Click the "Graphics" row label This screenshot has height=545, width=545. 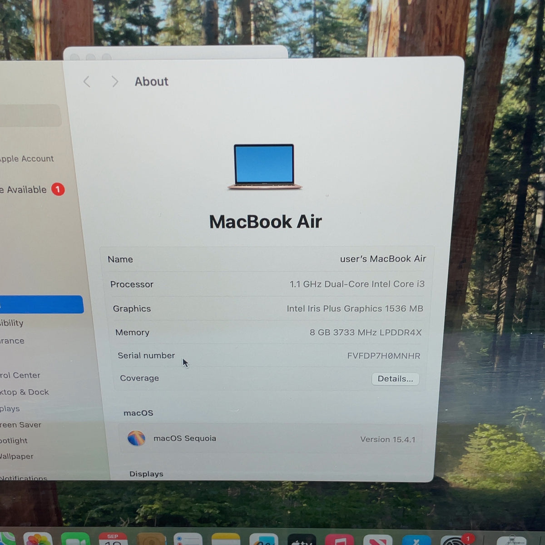click(x=132, y=308)
